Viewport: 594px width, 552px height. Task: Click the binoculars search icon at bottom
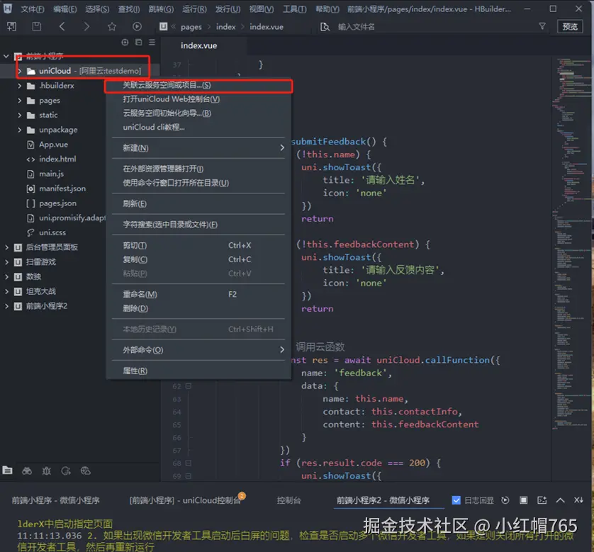[x=27, y=471]
